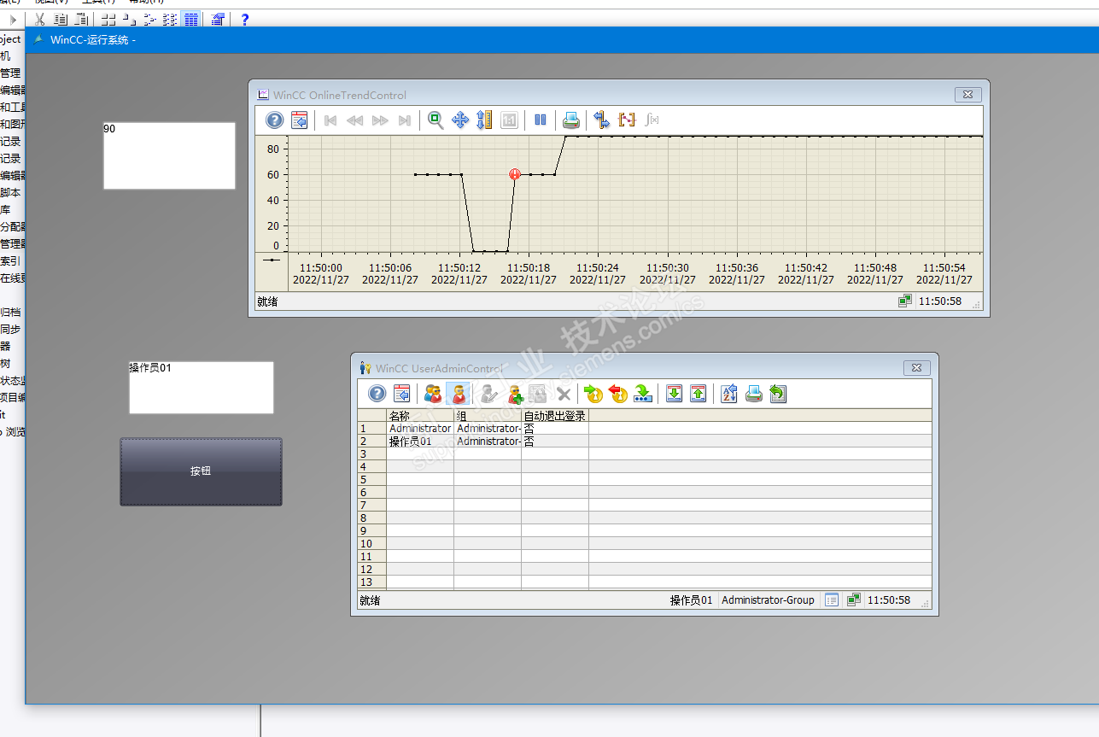The height and width of the screenshot is (737, 1099).
Task: Select the Administrator name cell in user table
Action: point(420,429)
